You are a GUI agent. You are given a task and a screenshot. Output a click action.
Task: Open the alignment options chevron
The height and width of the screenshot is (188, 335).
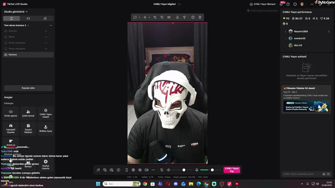point(149,17)
